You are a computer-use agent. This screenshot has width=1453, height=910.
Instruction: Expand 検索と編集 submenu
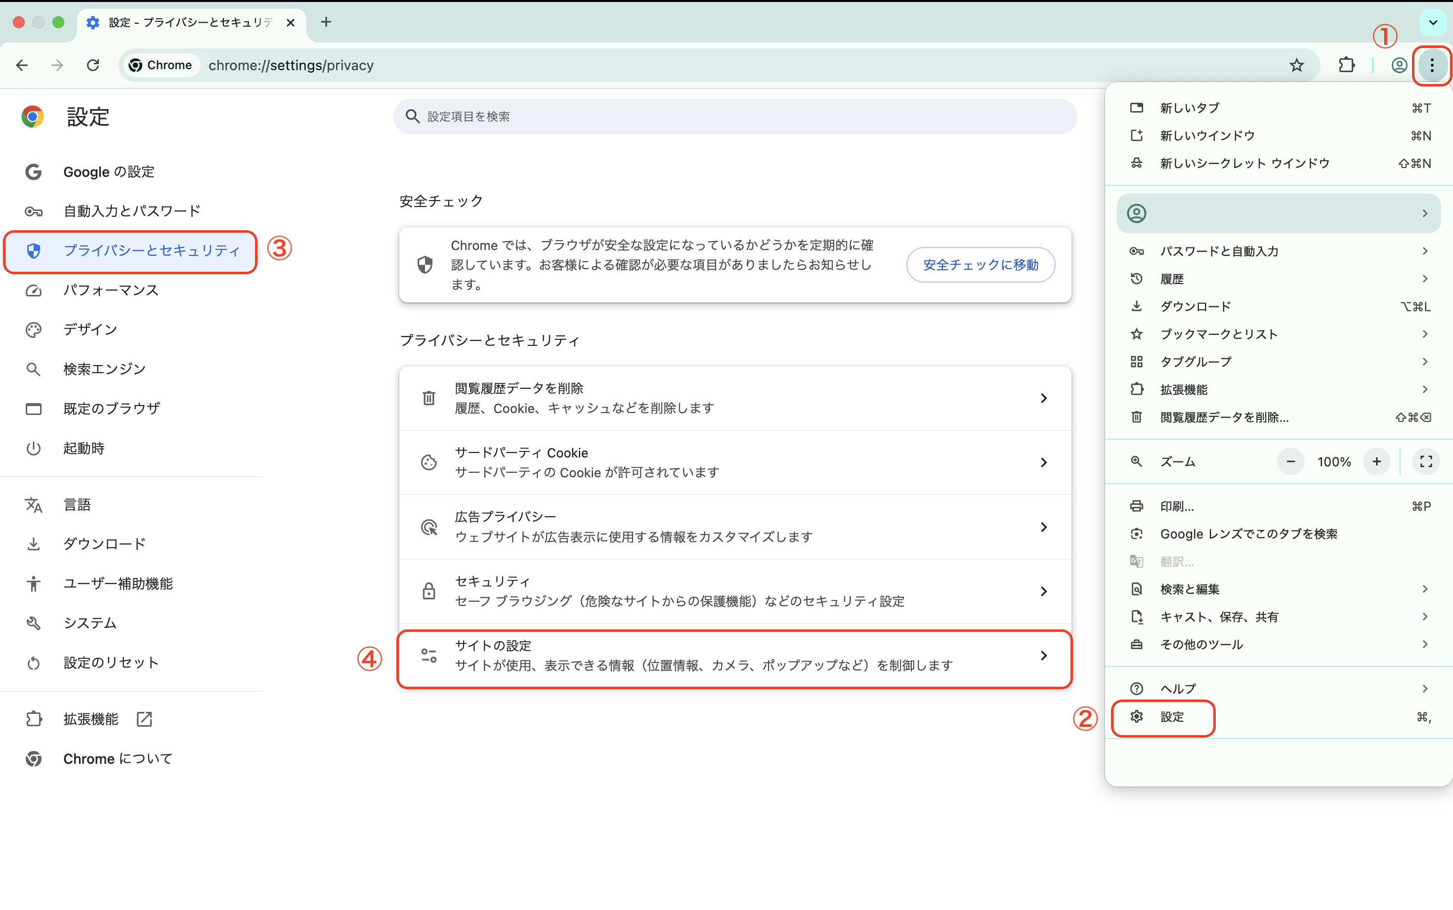[1279, 589]
